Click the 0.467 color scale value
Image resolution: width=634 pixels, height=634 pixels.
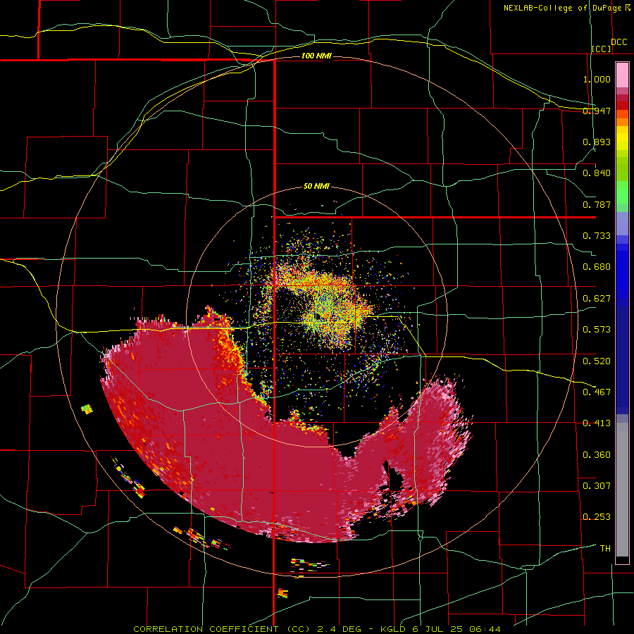pos(597,392)
